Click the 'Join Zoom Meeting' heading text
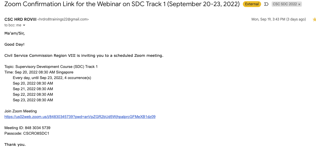This screenshot has height=154, width=316. 21,111
